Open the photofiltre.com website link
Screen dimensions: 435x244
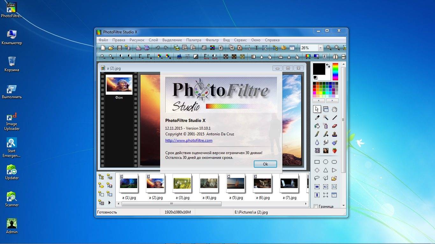point(189,140)
